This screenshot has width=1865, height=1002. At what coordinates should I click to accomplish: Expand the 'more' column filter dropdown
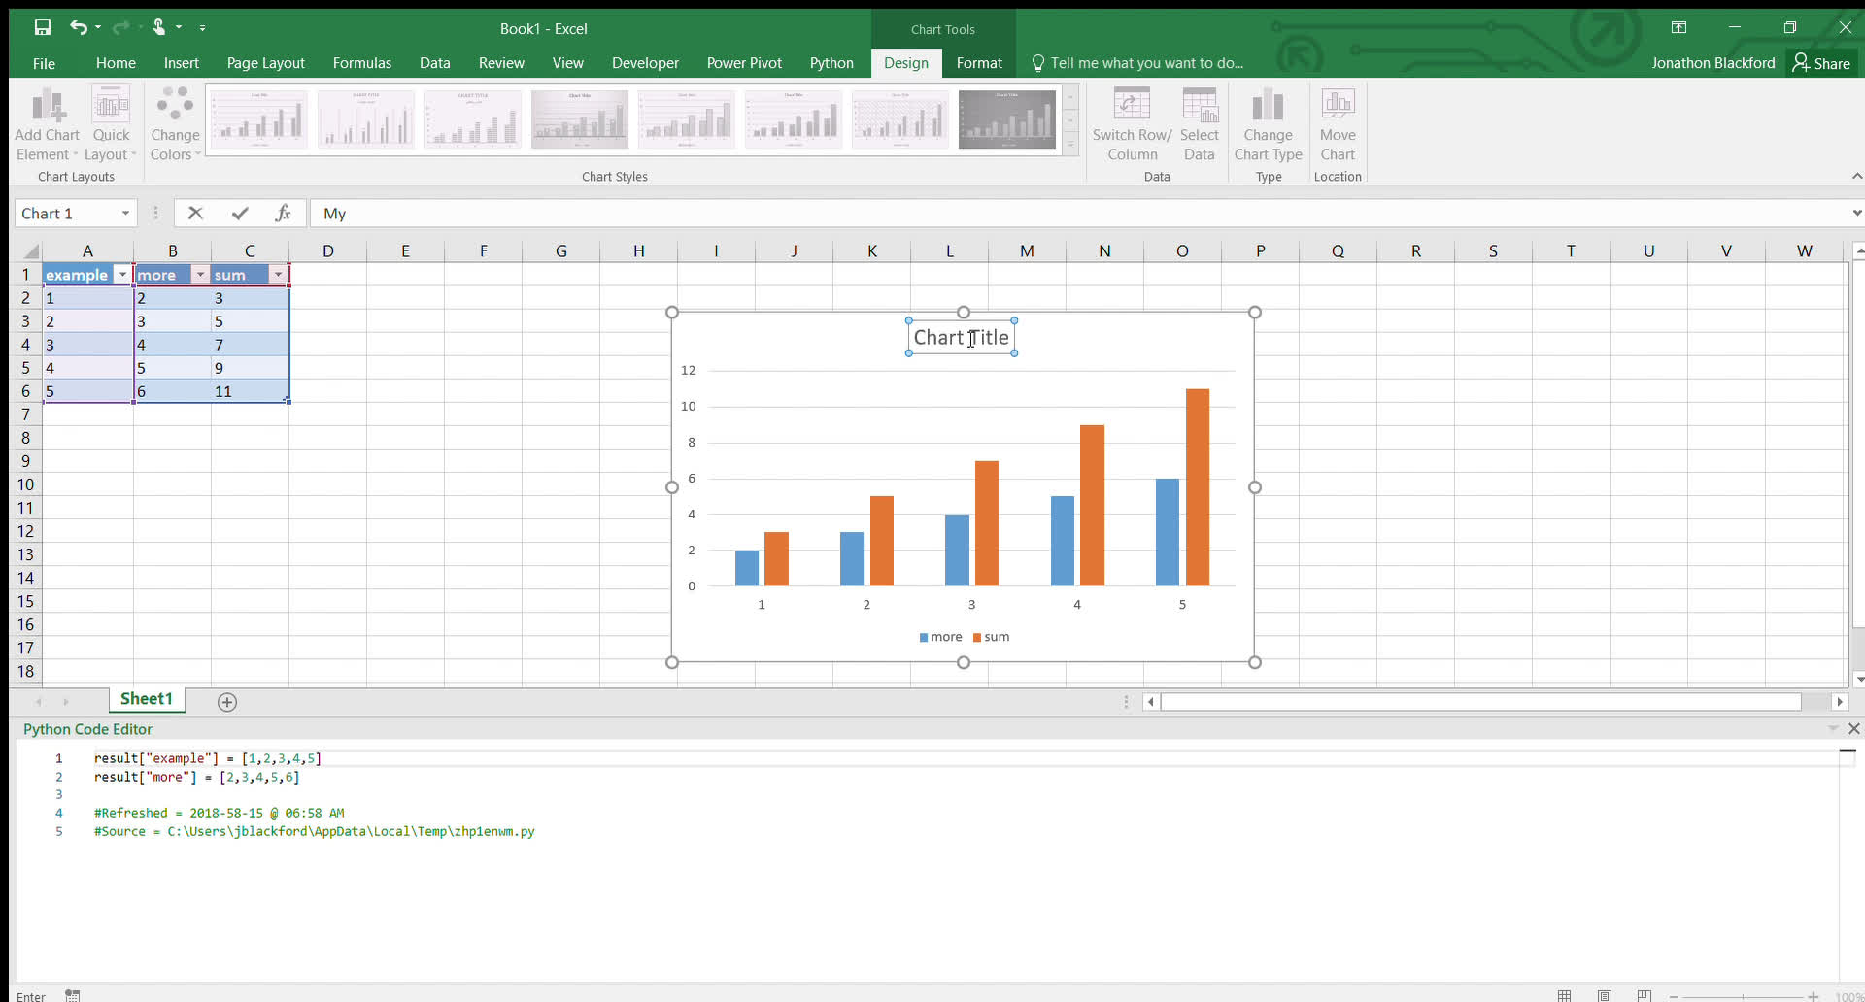201,275
